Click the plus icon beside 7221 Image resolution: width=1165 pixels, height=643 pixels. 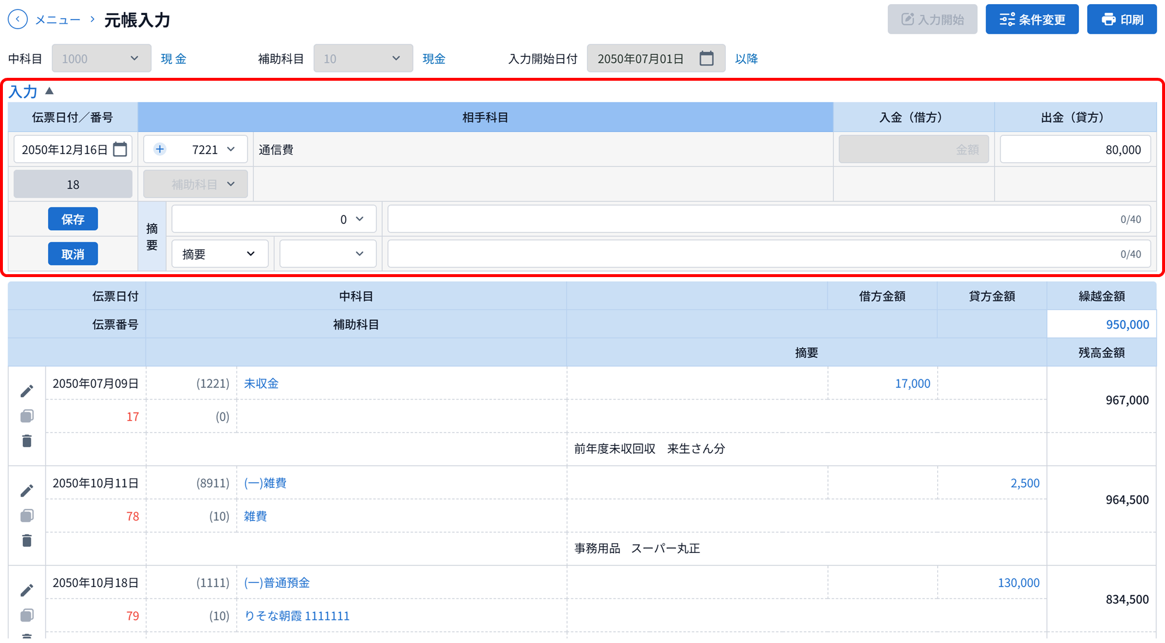coord(160,149)
